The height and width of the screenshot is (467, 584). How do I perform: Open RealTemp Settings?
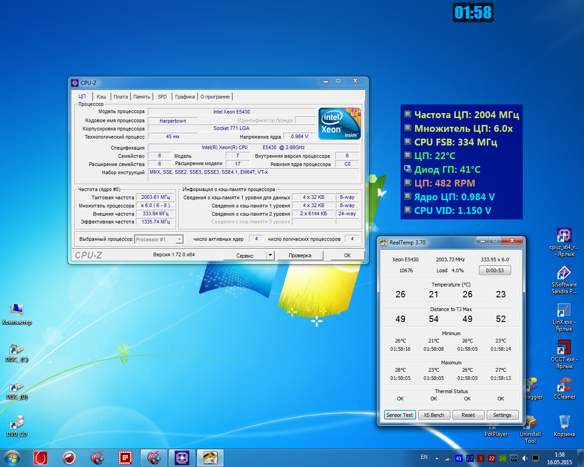click(502, 415)
